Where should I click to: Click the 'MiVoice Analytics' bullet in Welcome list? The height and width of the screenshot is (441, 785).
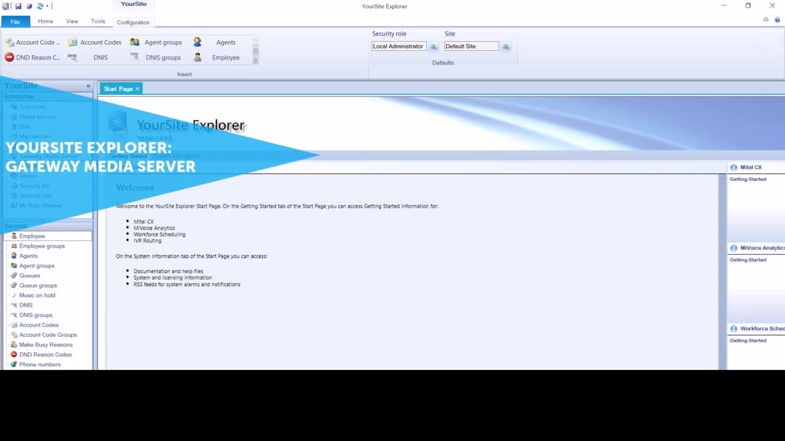pyautogui.click(x=154, y=228)
